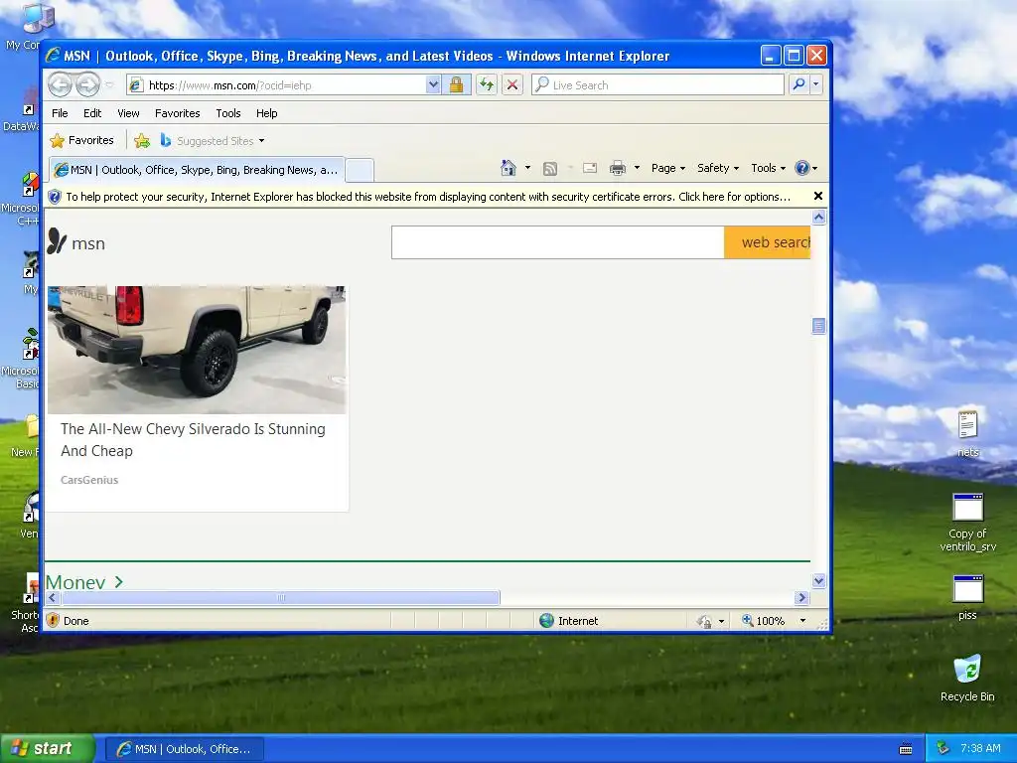Open the Help menu
The image size is (1017, 763).
(266, 113)
